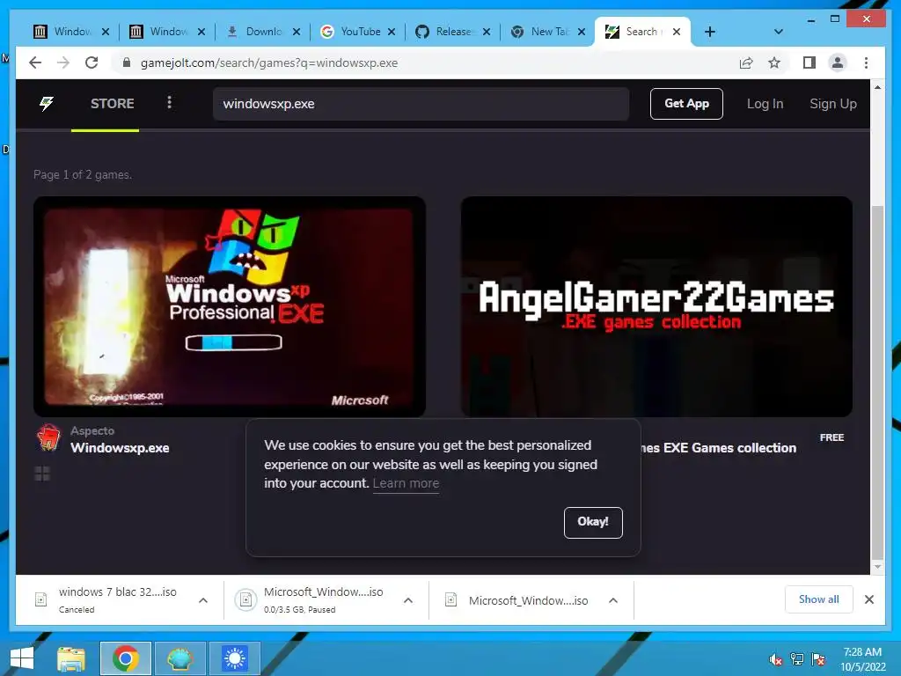
Task: Open the Windows XP Professional EXE thumbnail
Action: (230, 306)
